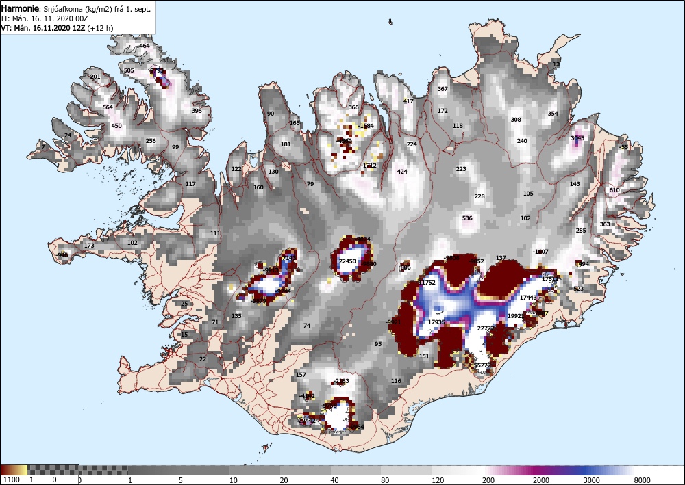Click the map value 137

click(x=501, y=258)
